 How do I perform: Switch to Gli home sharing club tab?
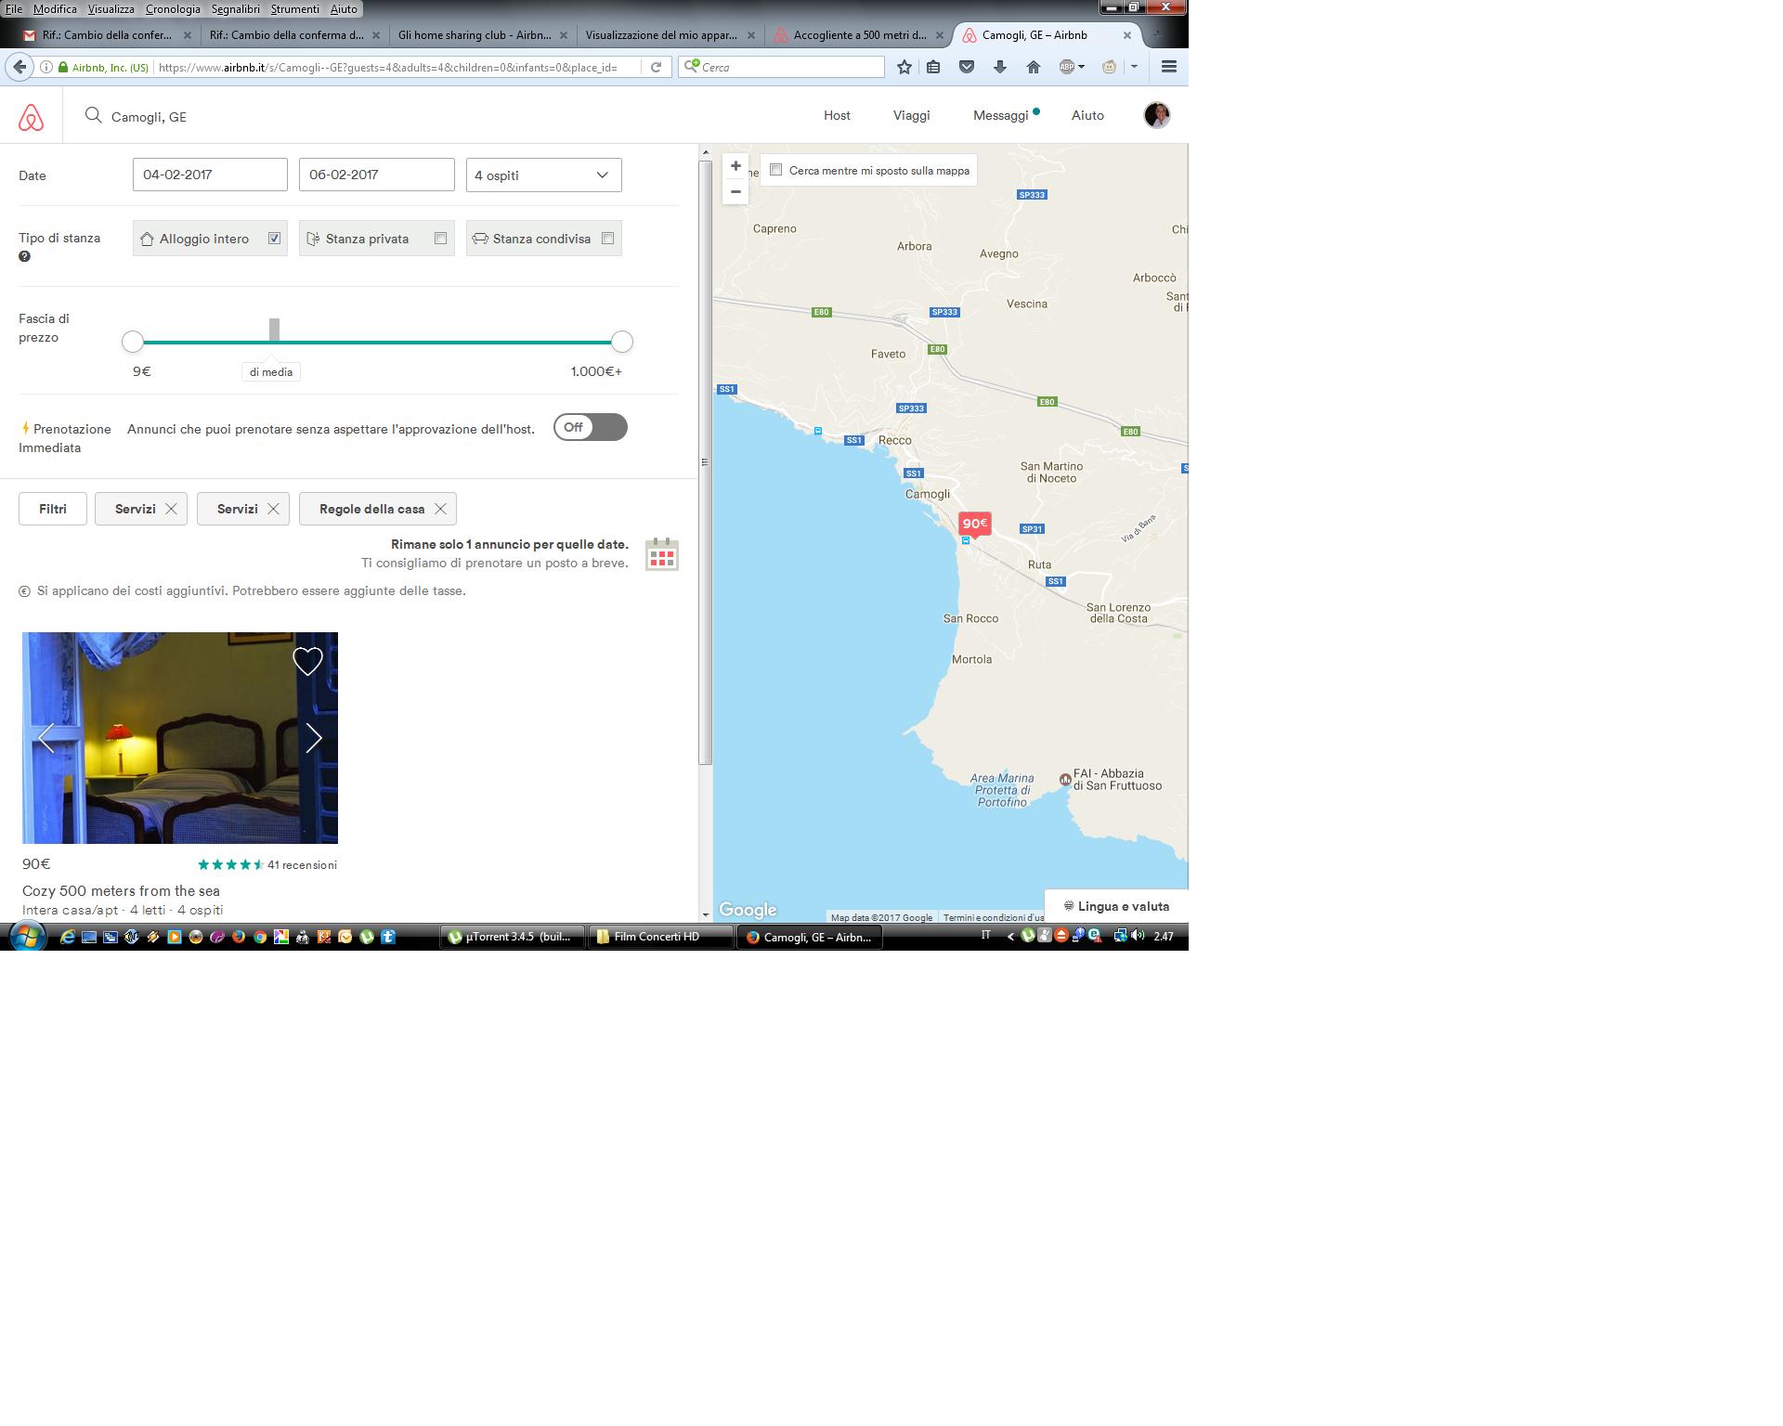tap(475, 35)
